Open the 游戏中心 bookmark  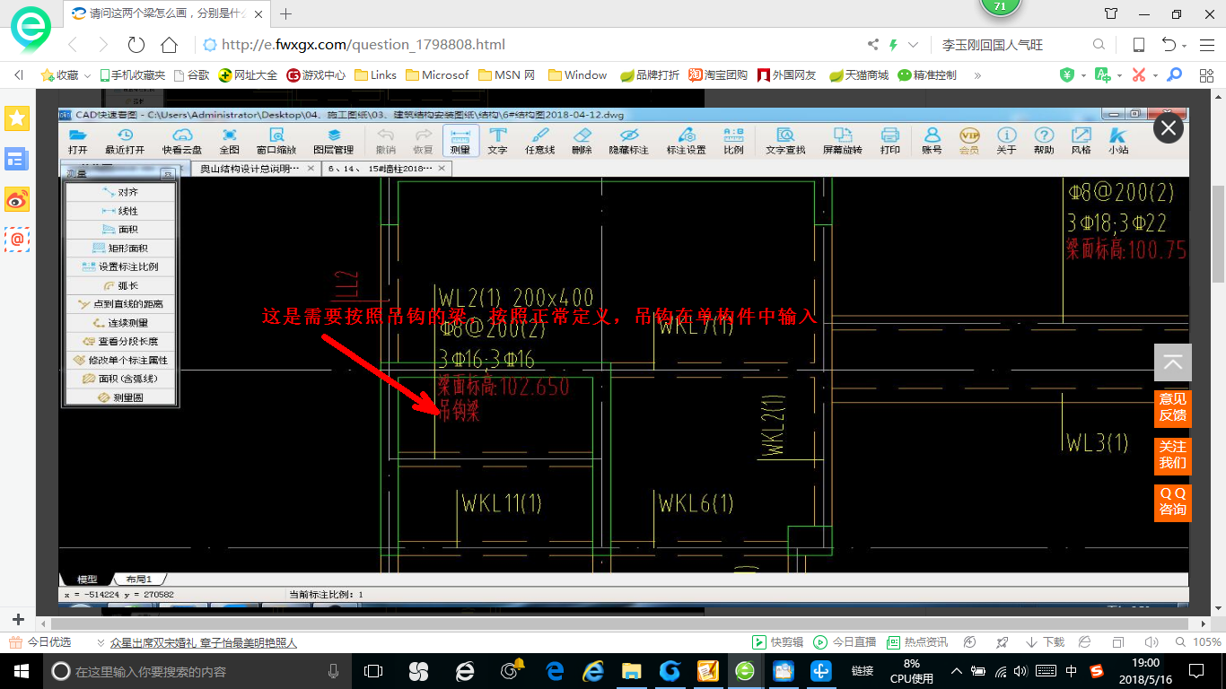(316, 75)
